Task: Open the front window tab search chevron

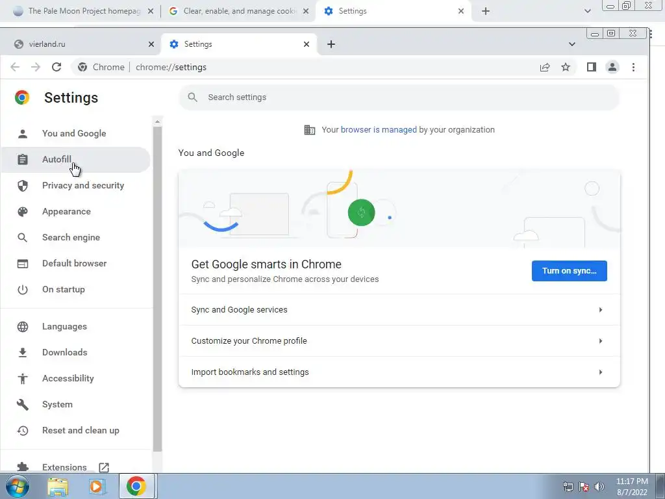Action: coord(571,44)
